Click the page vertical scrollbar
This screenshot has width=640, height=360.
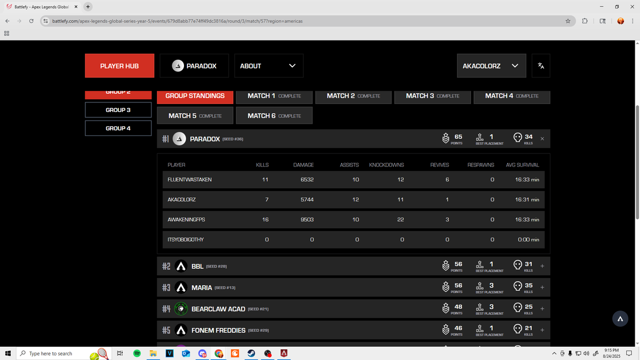point(637,162)
